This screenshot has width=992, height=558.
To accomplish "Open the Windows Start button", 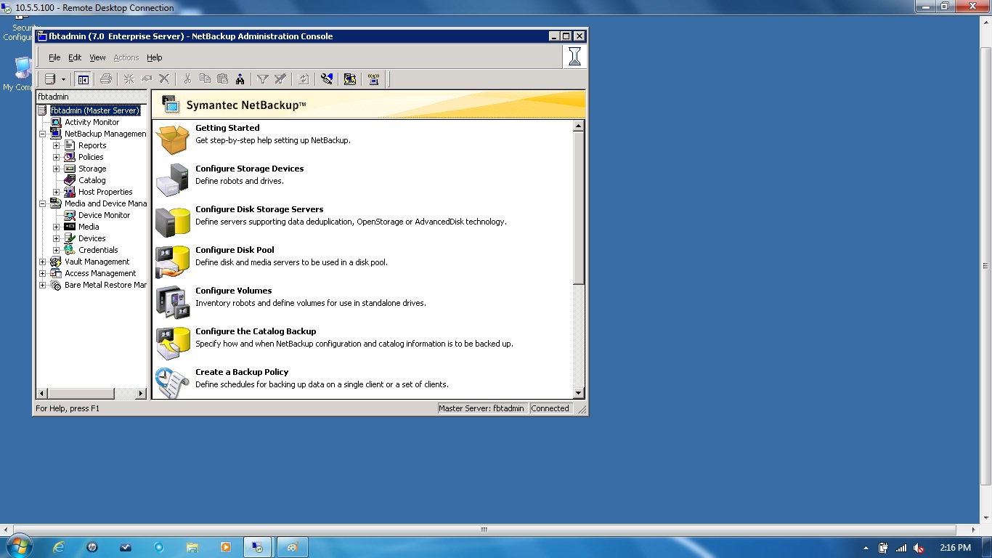I will pyautogui.click(x=19, y=547).
